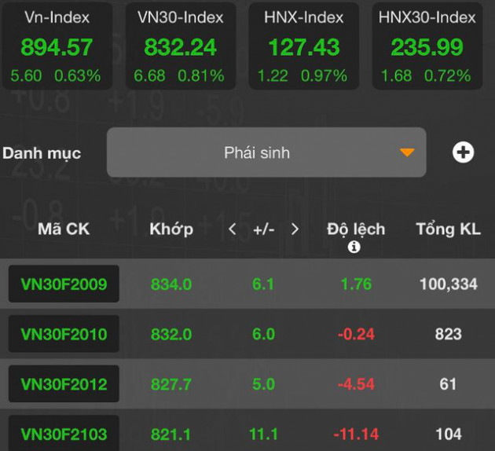Click the matched price 832.0
This screenshot has height=451, width=495.
pyautogui.click(x=171, y=334)
